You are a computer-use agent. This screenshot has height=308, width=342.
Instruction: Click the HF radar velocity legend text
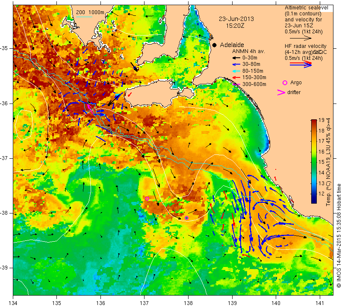tap(306, 46)
